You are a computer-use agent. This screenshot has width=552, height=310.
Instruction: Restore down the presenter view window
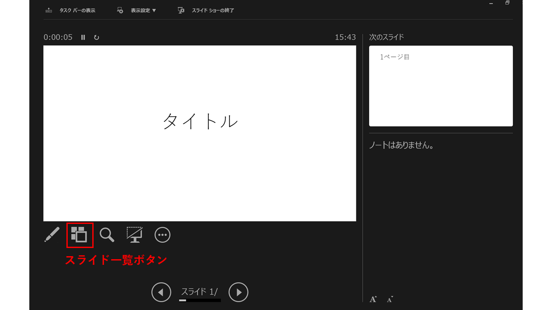point(508,3)
